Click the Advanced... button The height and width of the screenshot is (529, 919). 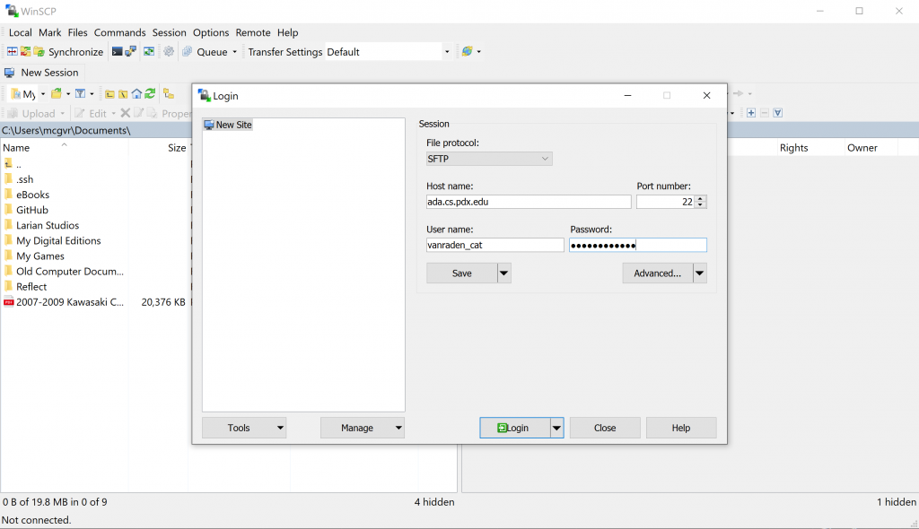click(658, 273)
